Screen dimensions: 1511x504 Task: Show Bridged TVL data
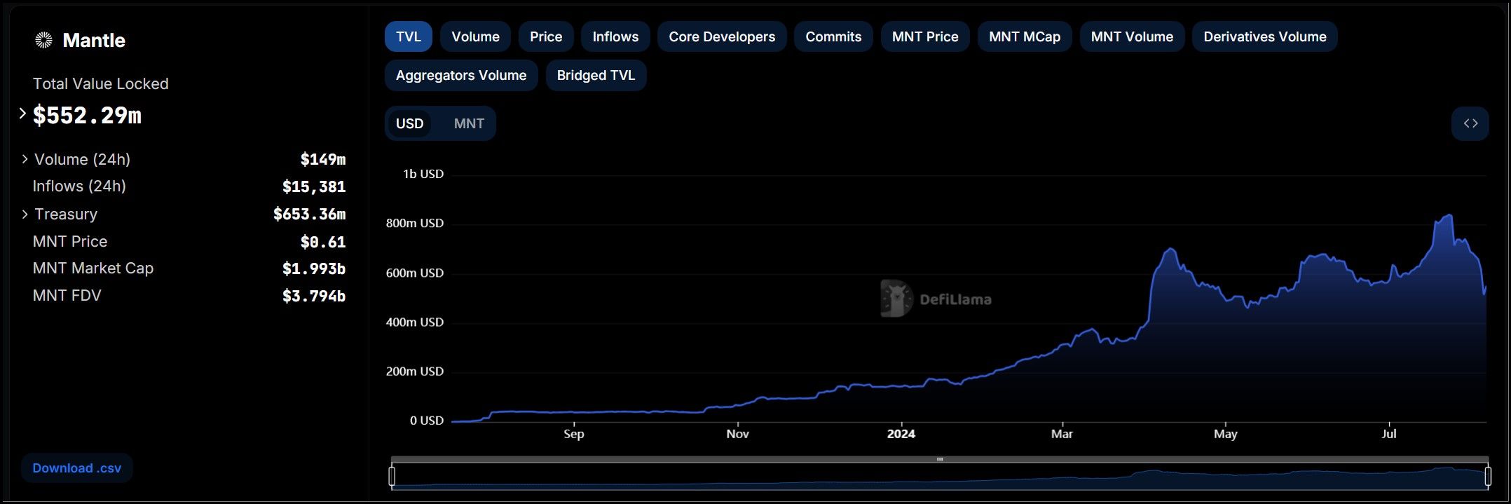[595, 76]
